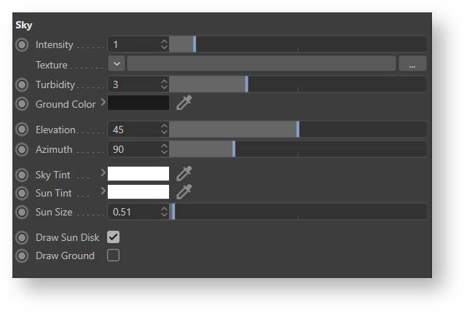Use the Sun Tint eyedropper icon

point(184,192)
